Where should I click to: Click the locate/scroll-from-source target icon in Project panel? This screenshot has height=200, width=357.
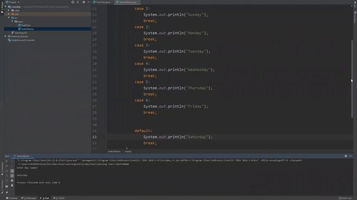pyautogui.click(x=73, y=2)
